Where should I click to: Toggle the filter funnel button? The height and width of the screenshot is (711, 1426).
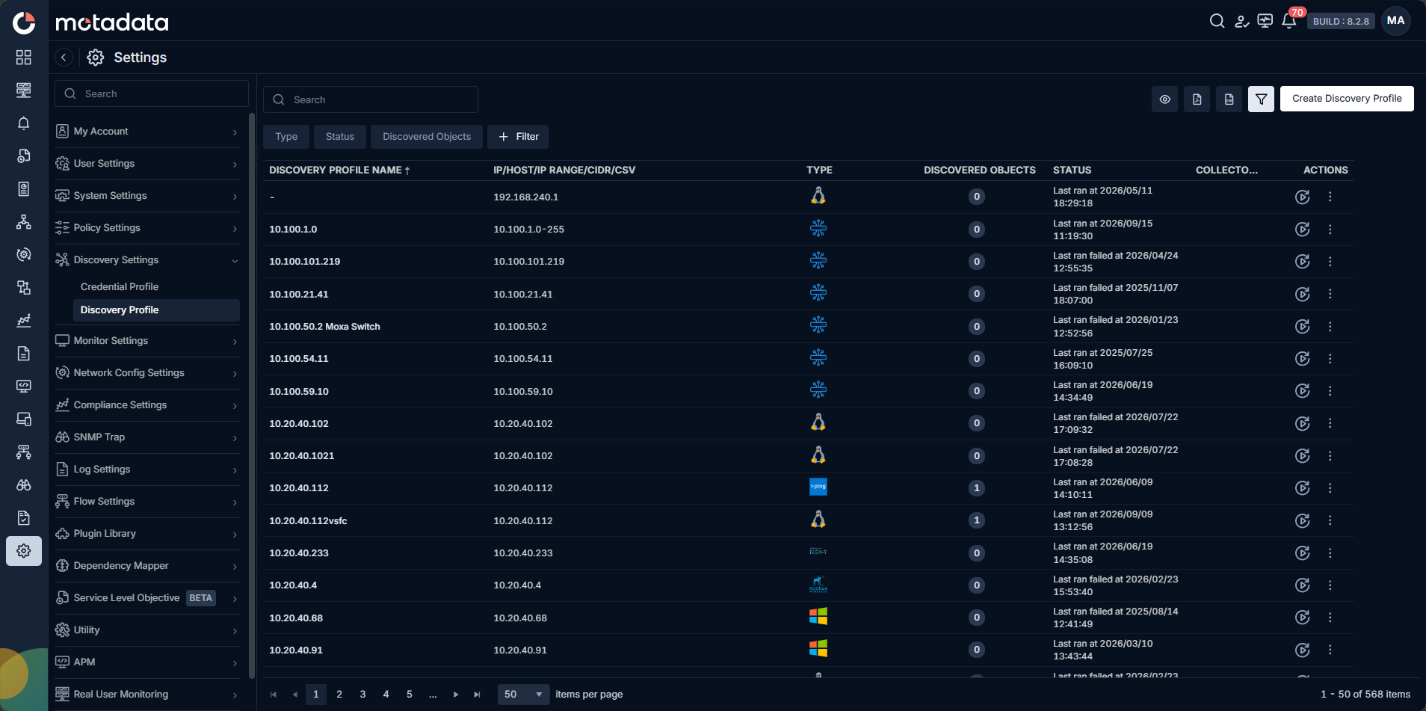tap(1262, 99)
